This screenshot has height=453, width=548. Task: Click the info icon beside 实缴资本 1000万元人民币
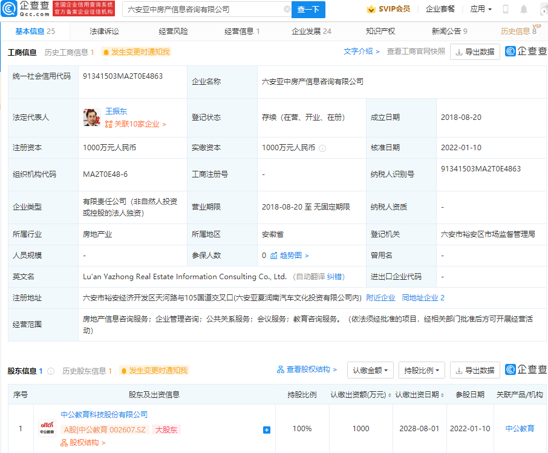[x=322, y=148]
